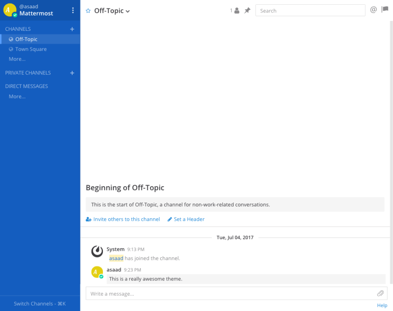Viewport: 393px width, 311px height.
Task: Show recent mentions with @ icon
Action: pyautogui.click(x=373, y=10)
